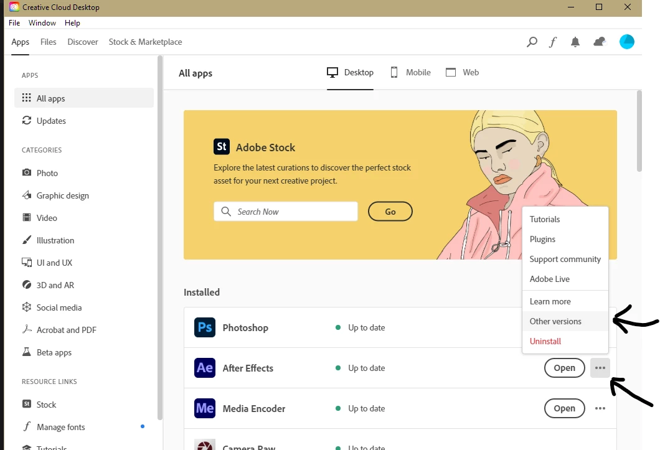Switch to the Discover tab
This screenshot has height=450, width=660.
tap(83, 42)
